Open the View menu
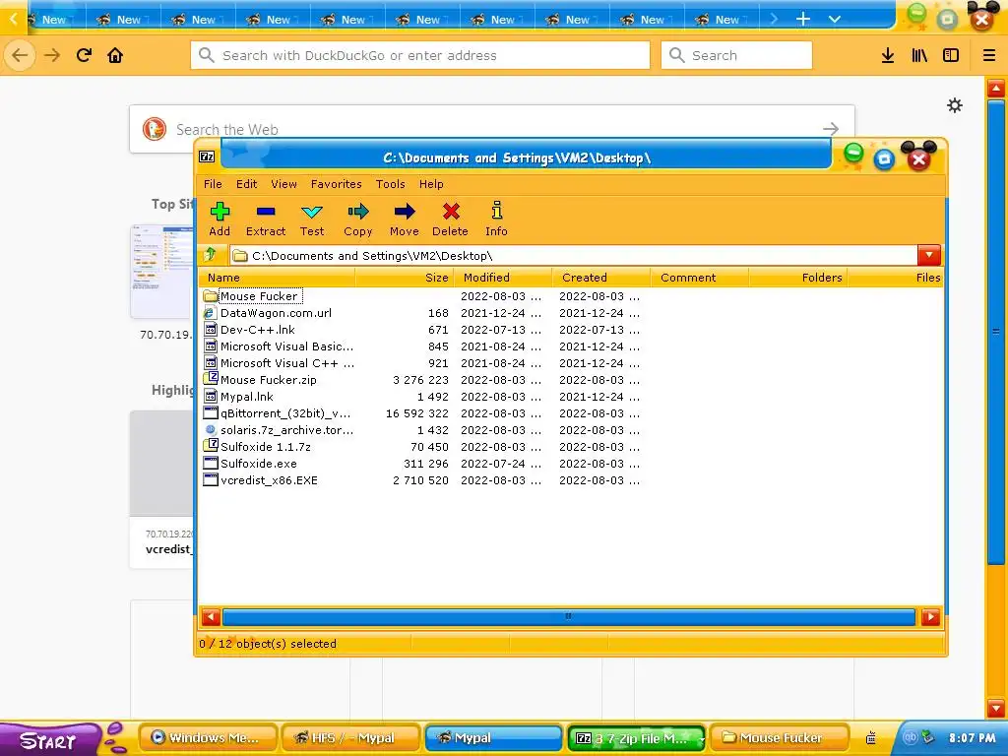1008x756 pixels. (x=283, y=184)
